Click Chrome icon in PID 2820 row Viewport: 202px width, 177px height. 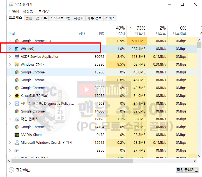click(x=17, y=80)
